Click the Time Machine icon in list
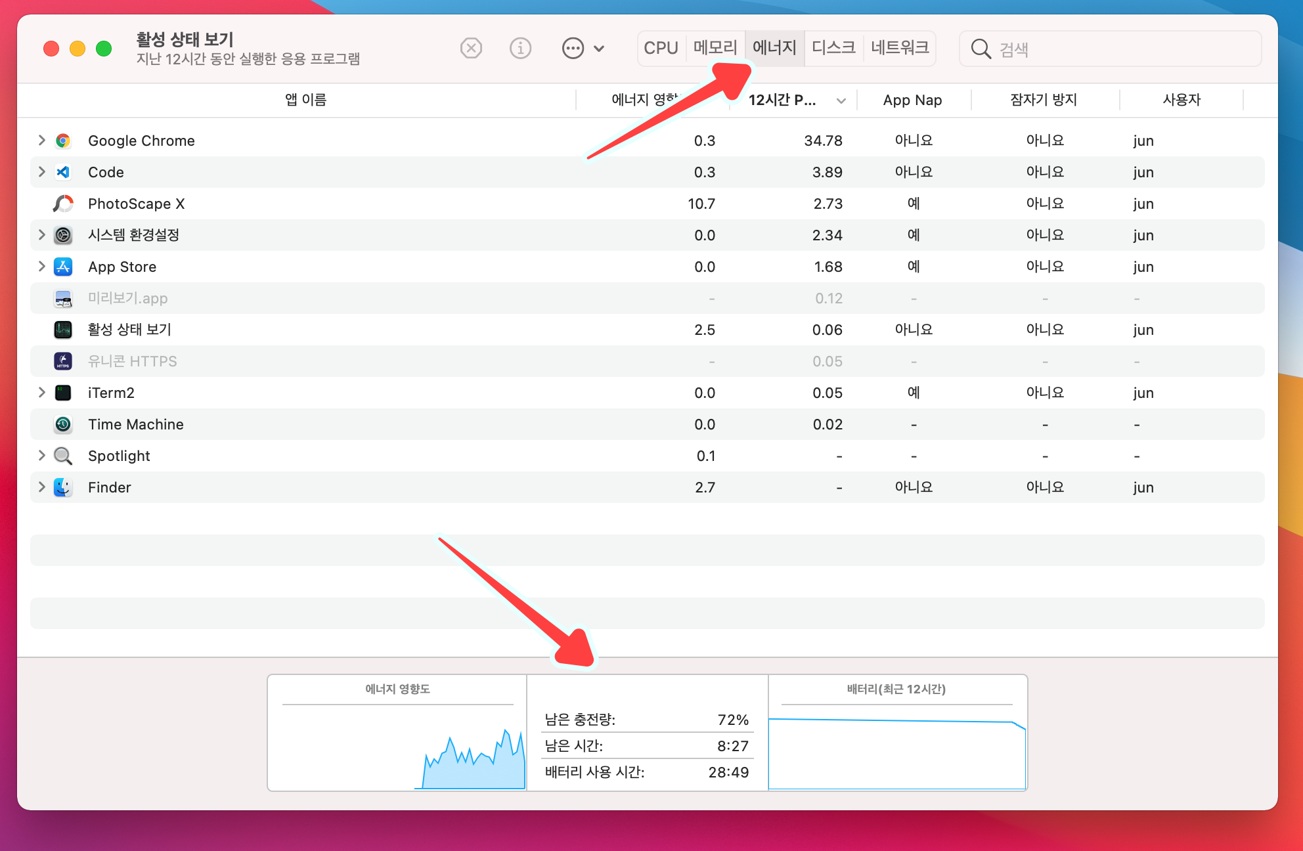 (x=63, y=424)
